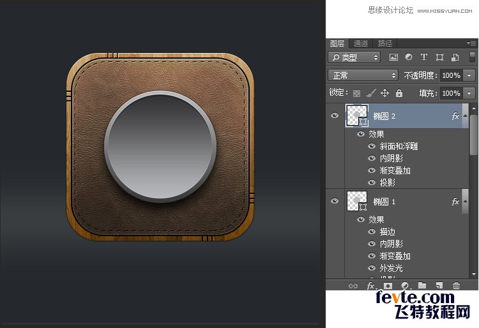479x328 pixels.
Task: Open the 类型 filter type dropdown
Action: coord(354,57)
